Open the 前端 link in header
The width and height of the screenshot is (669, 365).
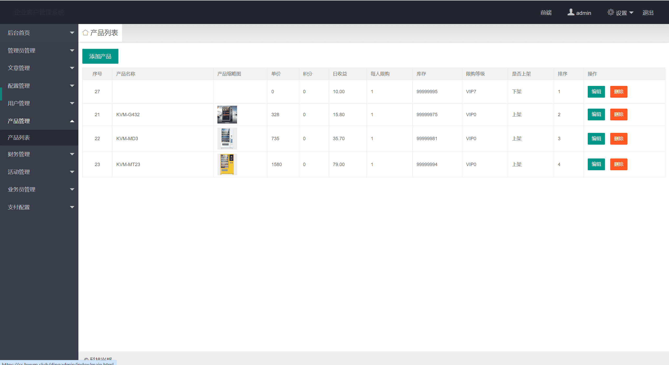tap(546, 13)
